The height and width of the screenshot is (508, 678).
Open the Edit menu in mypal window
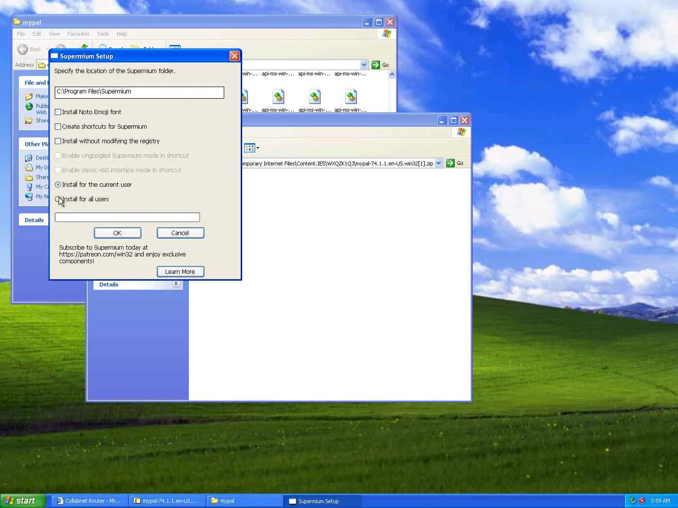(x=37, y=34)
